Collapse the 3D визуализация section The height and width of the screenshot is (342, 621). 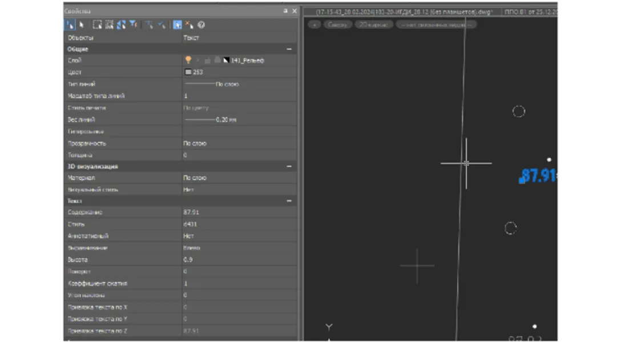tap(289, 166)
